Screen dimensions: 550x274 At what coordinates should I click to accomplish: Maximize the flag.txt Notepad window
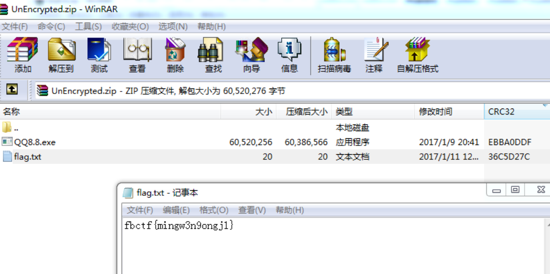(515, 190)
